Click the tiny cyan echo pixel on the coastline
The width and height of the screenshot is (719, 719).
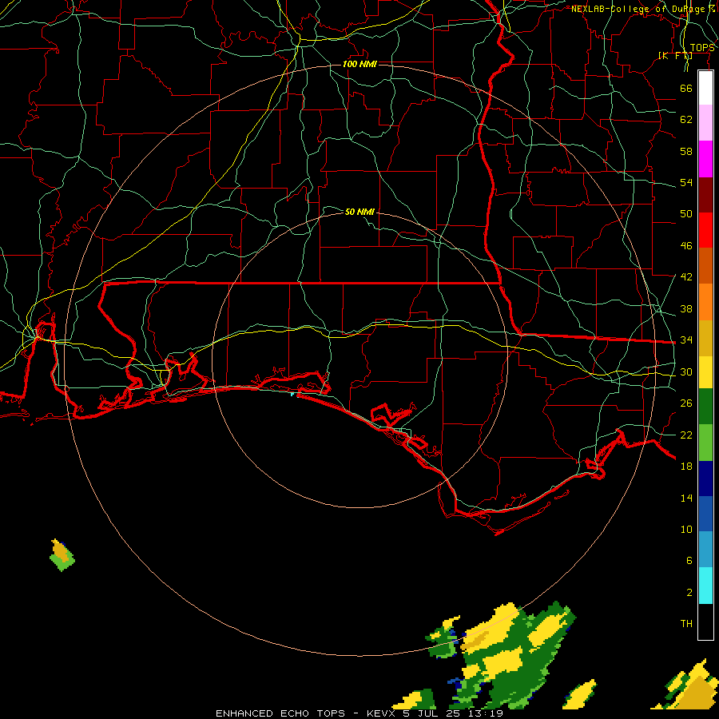pos(294,394)
